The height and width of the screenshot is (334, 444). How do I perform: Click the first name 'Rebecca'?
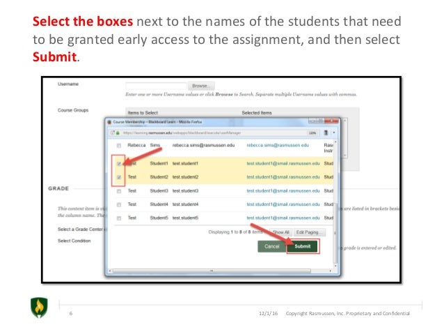136,145
